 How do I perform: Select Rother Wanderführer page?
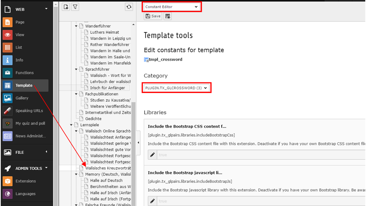coord(110,45)
